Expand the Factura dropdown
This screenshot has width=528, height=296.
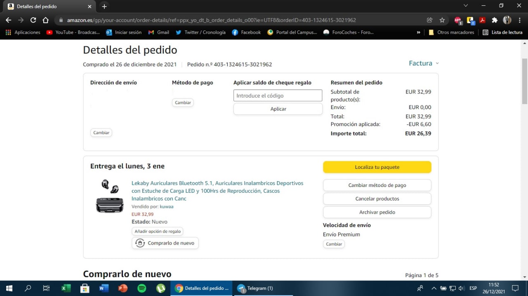click(424, 63)
